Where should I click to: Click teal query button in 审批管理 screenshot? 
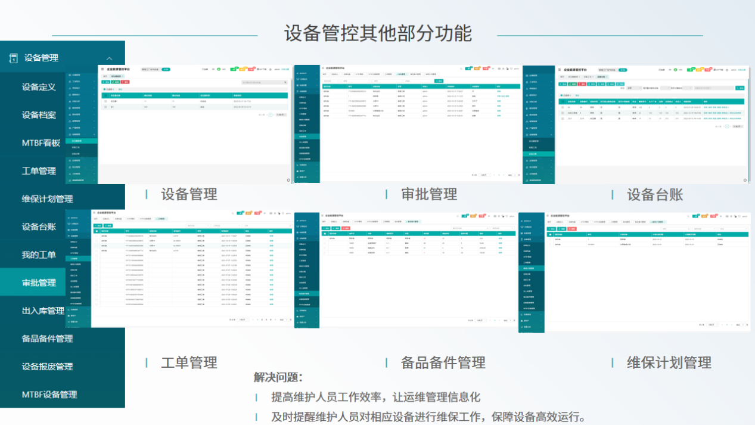[440, 80]
